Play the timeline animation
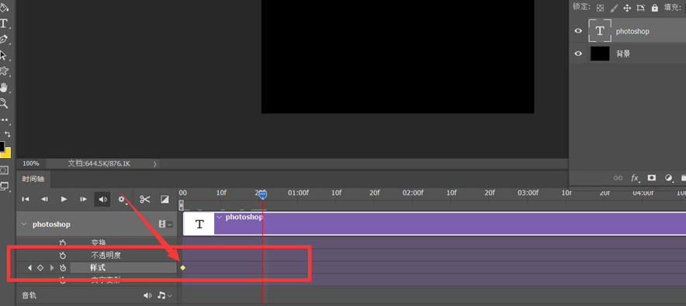Viewport: 686px width, 306px height. pos(64,200)
